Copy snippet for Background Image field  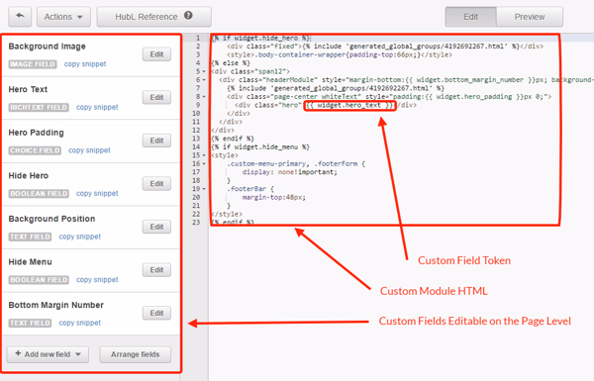85,64
